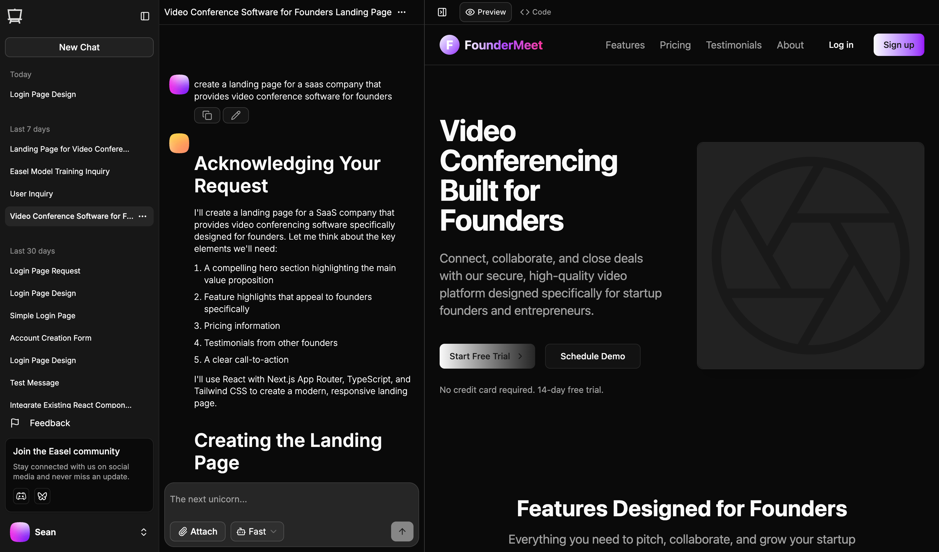Edit the prompt with the pencil icon

(236, 115)
